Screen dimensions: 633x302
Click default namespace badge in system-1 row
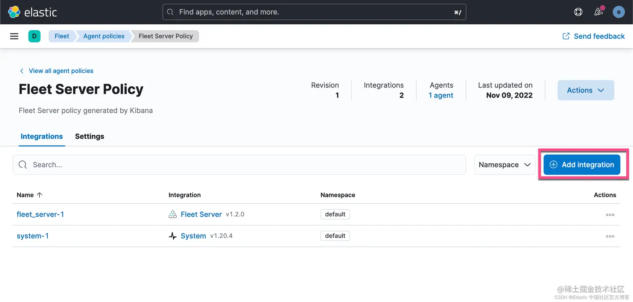pyautogui.click(x=335, y=236)
